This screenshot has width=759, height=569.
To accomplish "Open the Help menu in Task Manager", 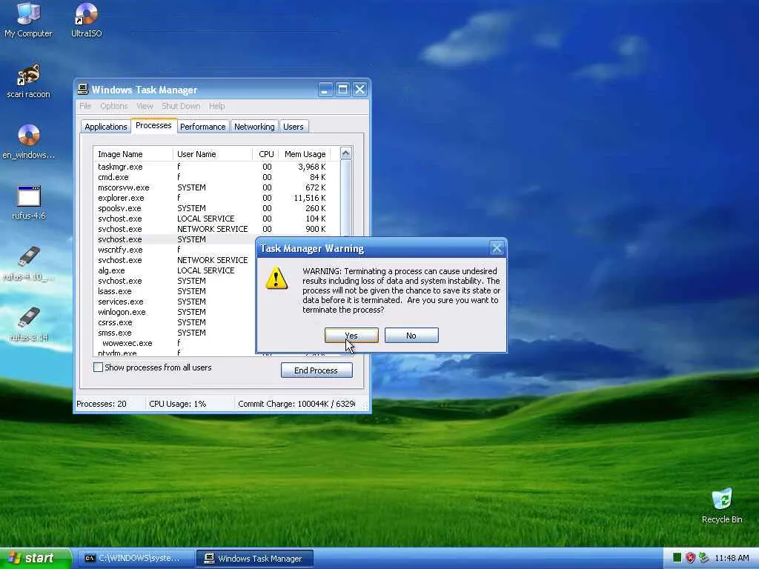I will 217,106.
